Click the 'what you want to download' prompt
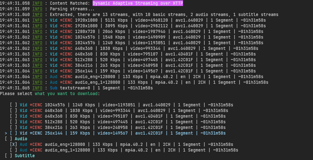Screen dimensions: 313x160 (x=67, y=94)
